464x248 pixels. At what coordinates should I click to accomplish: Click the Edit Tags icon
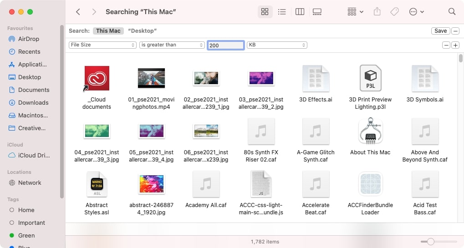394,12
